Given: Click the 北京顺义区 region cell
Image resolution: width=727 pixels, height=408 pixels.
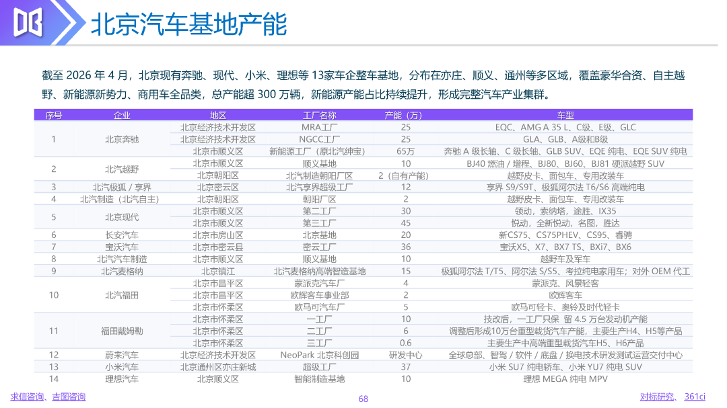Looking at the screenshot, I should coord(218,379).
